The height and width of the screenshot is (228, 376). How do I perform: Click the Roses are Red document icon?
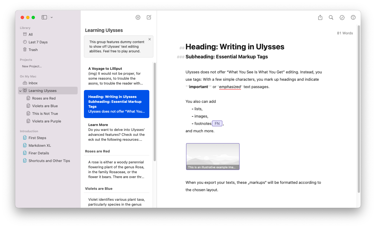pyautogui.click(x=28, y=98)
